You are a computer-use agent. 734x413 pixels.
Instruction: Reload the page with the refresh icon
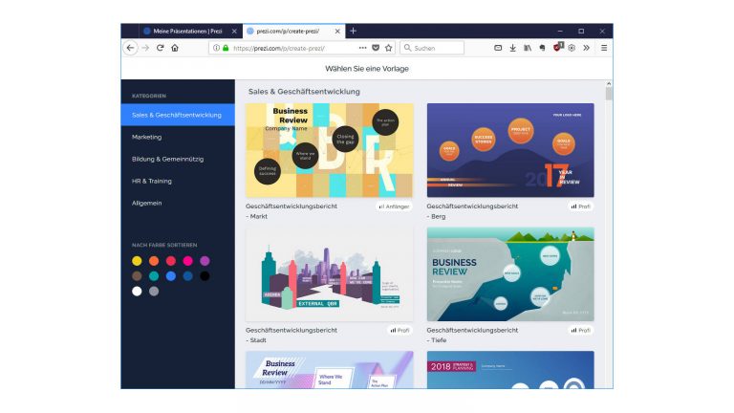pos(161,48)
